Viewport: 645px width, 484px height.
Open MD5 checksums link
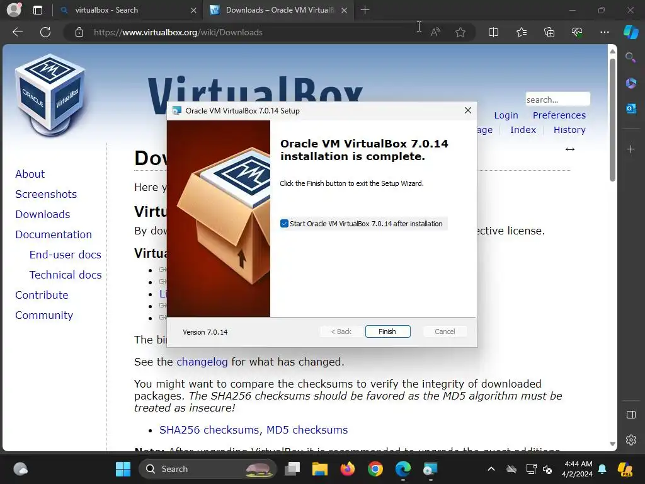pyautogui.click(x=307, y=430)
